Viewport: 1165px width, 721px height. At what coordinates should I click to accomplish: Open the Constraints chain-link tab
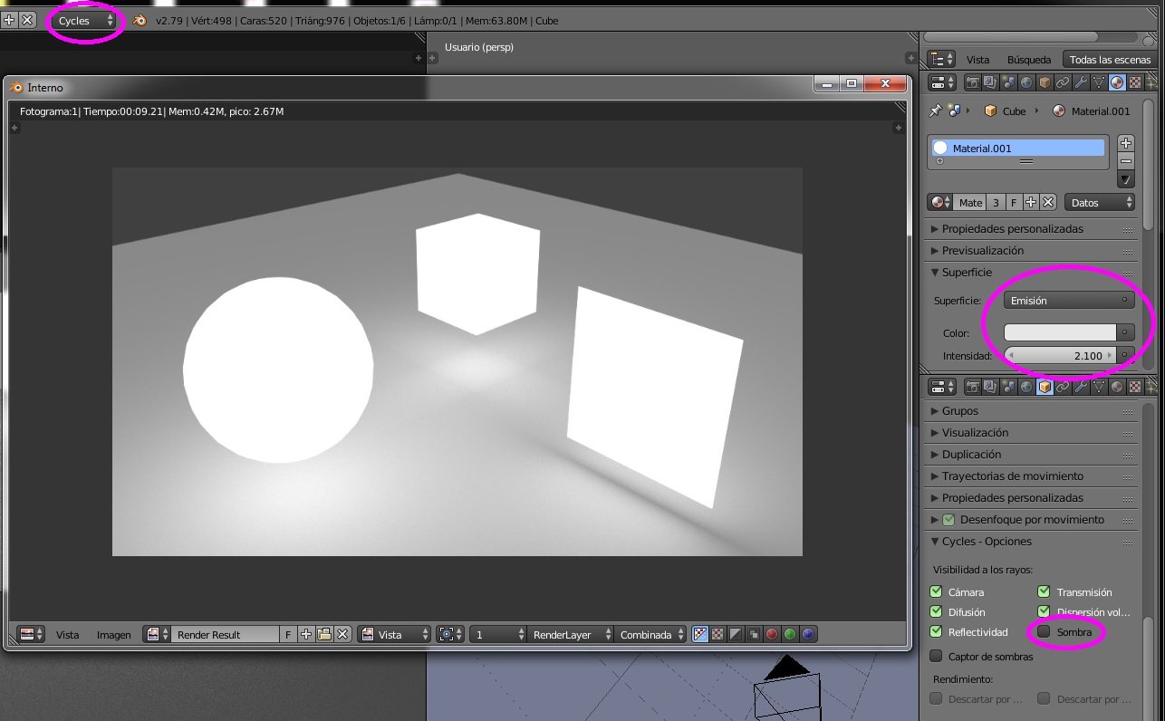1063,82
